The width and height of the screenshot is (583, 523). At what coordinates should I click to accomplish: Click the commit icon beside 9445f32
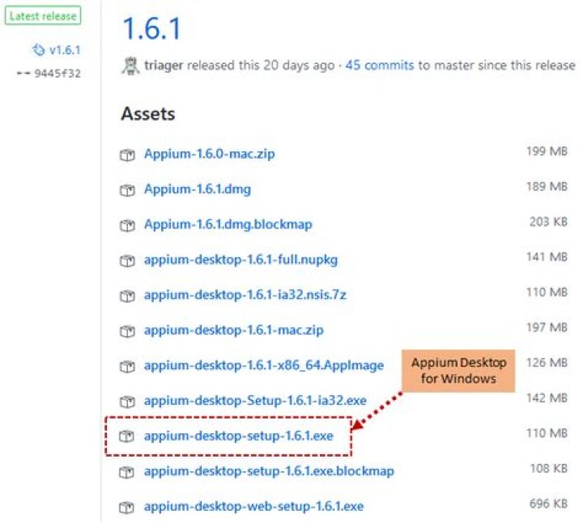(23, 73)
